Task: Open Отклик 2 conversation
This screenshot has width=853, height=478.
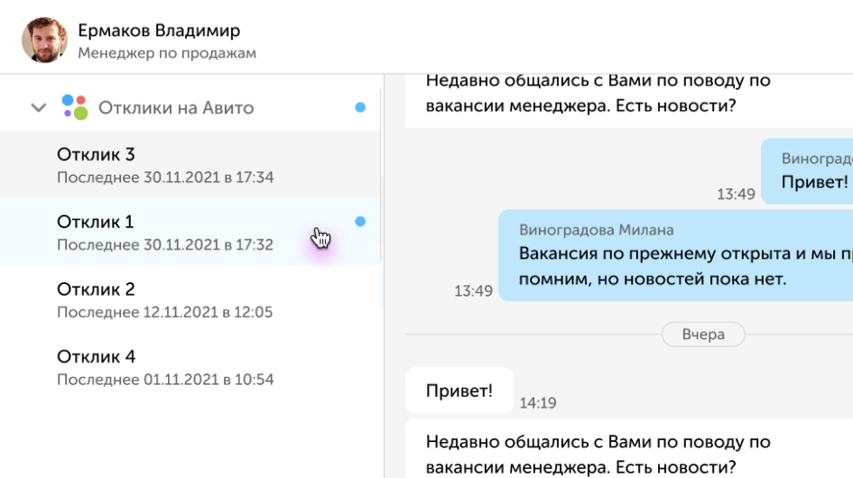Action: pos(190,299)
